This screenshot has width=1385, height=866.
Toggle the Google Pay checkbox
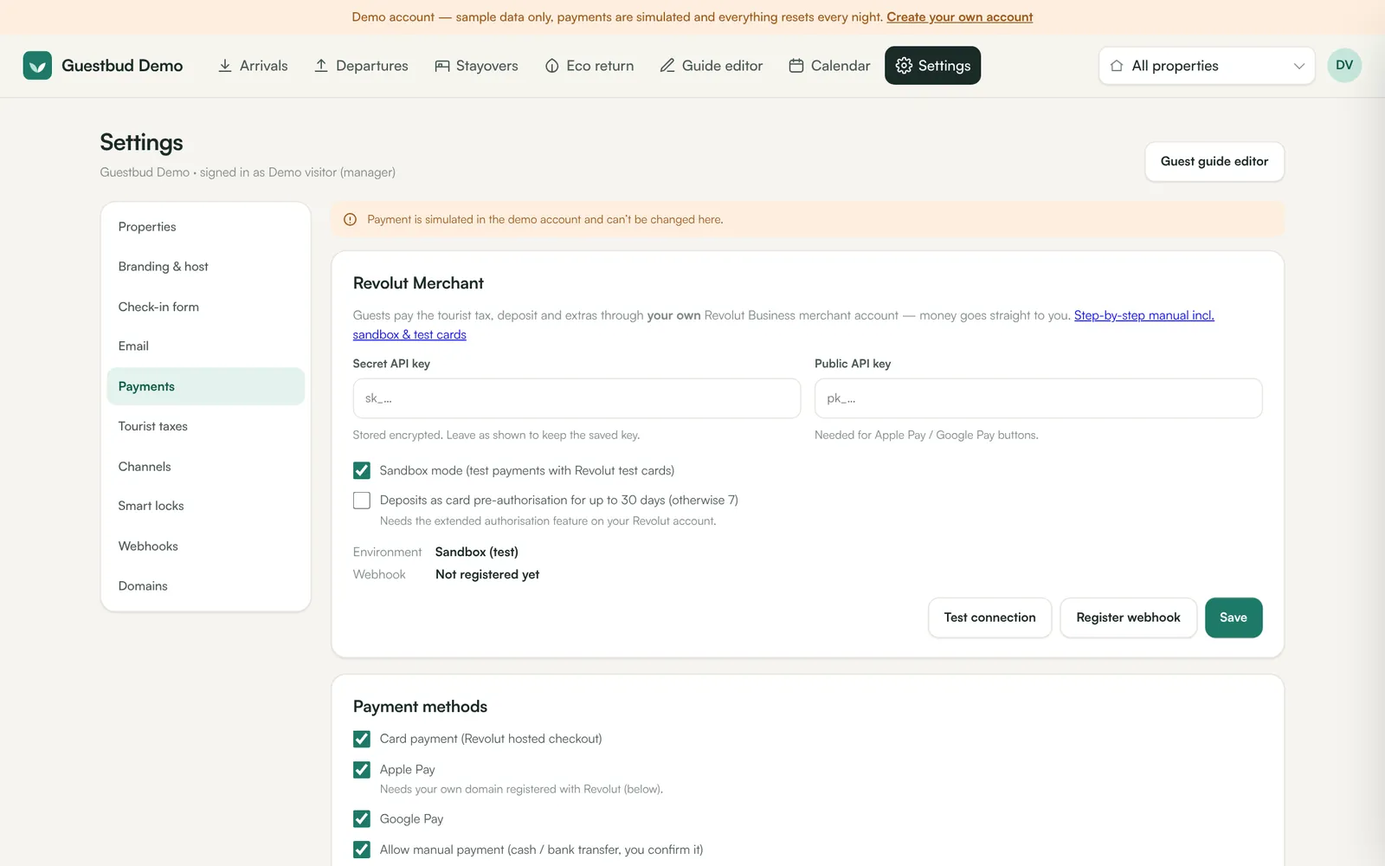pos(362,819)
